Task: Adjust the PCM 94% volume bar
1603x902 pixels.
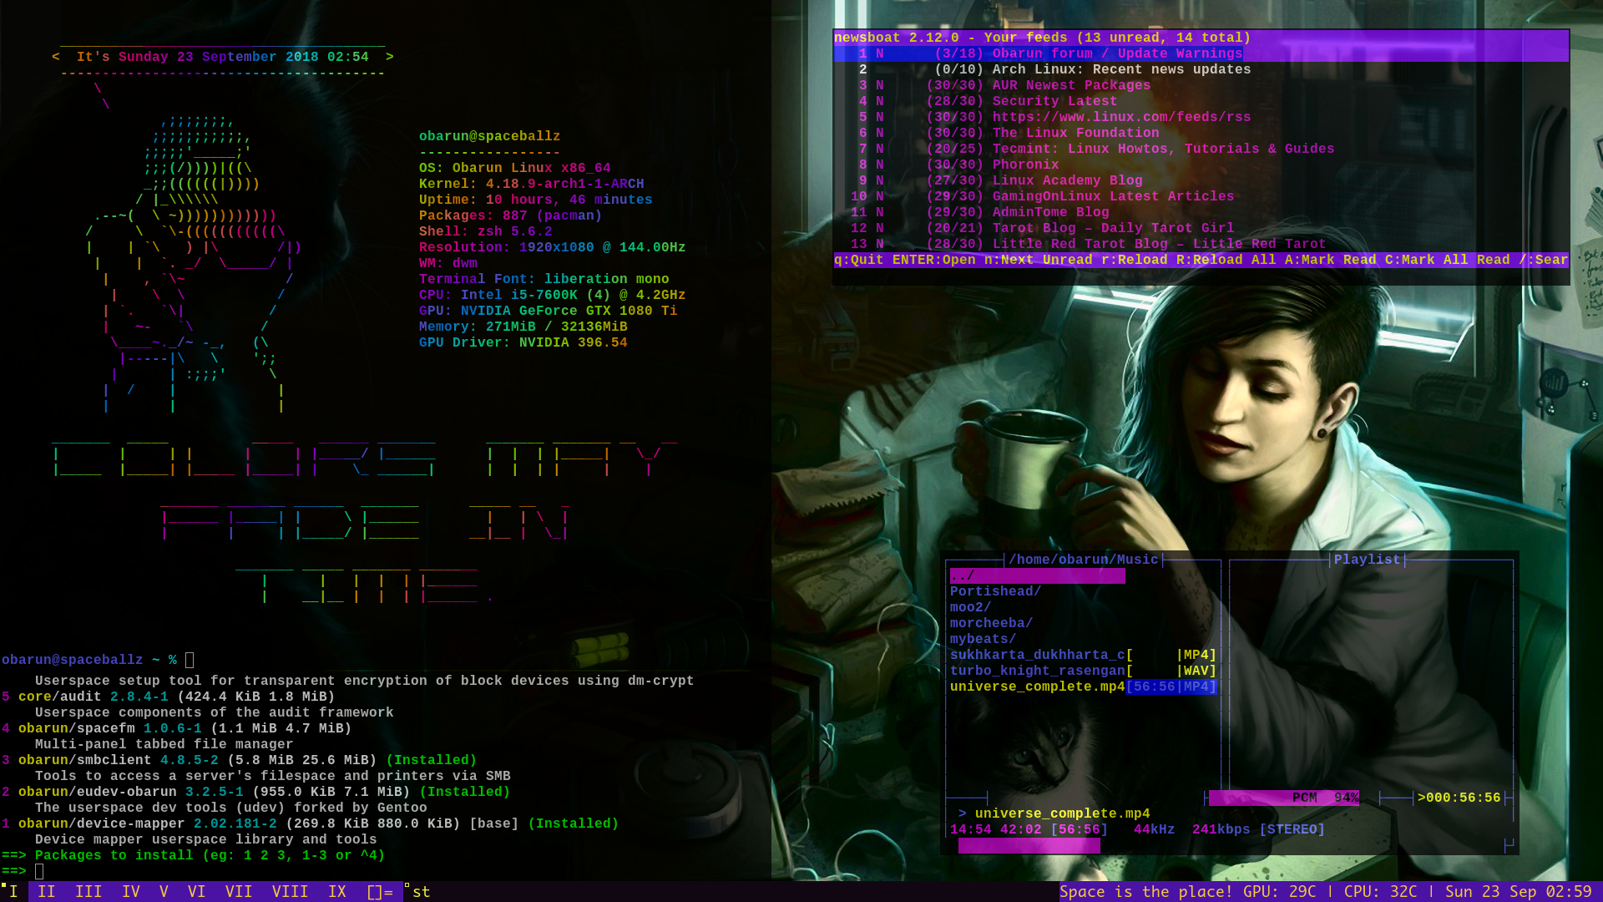Action: click(1283, 798)
